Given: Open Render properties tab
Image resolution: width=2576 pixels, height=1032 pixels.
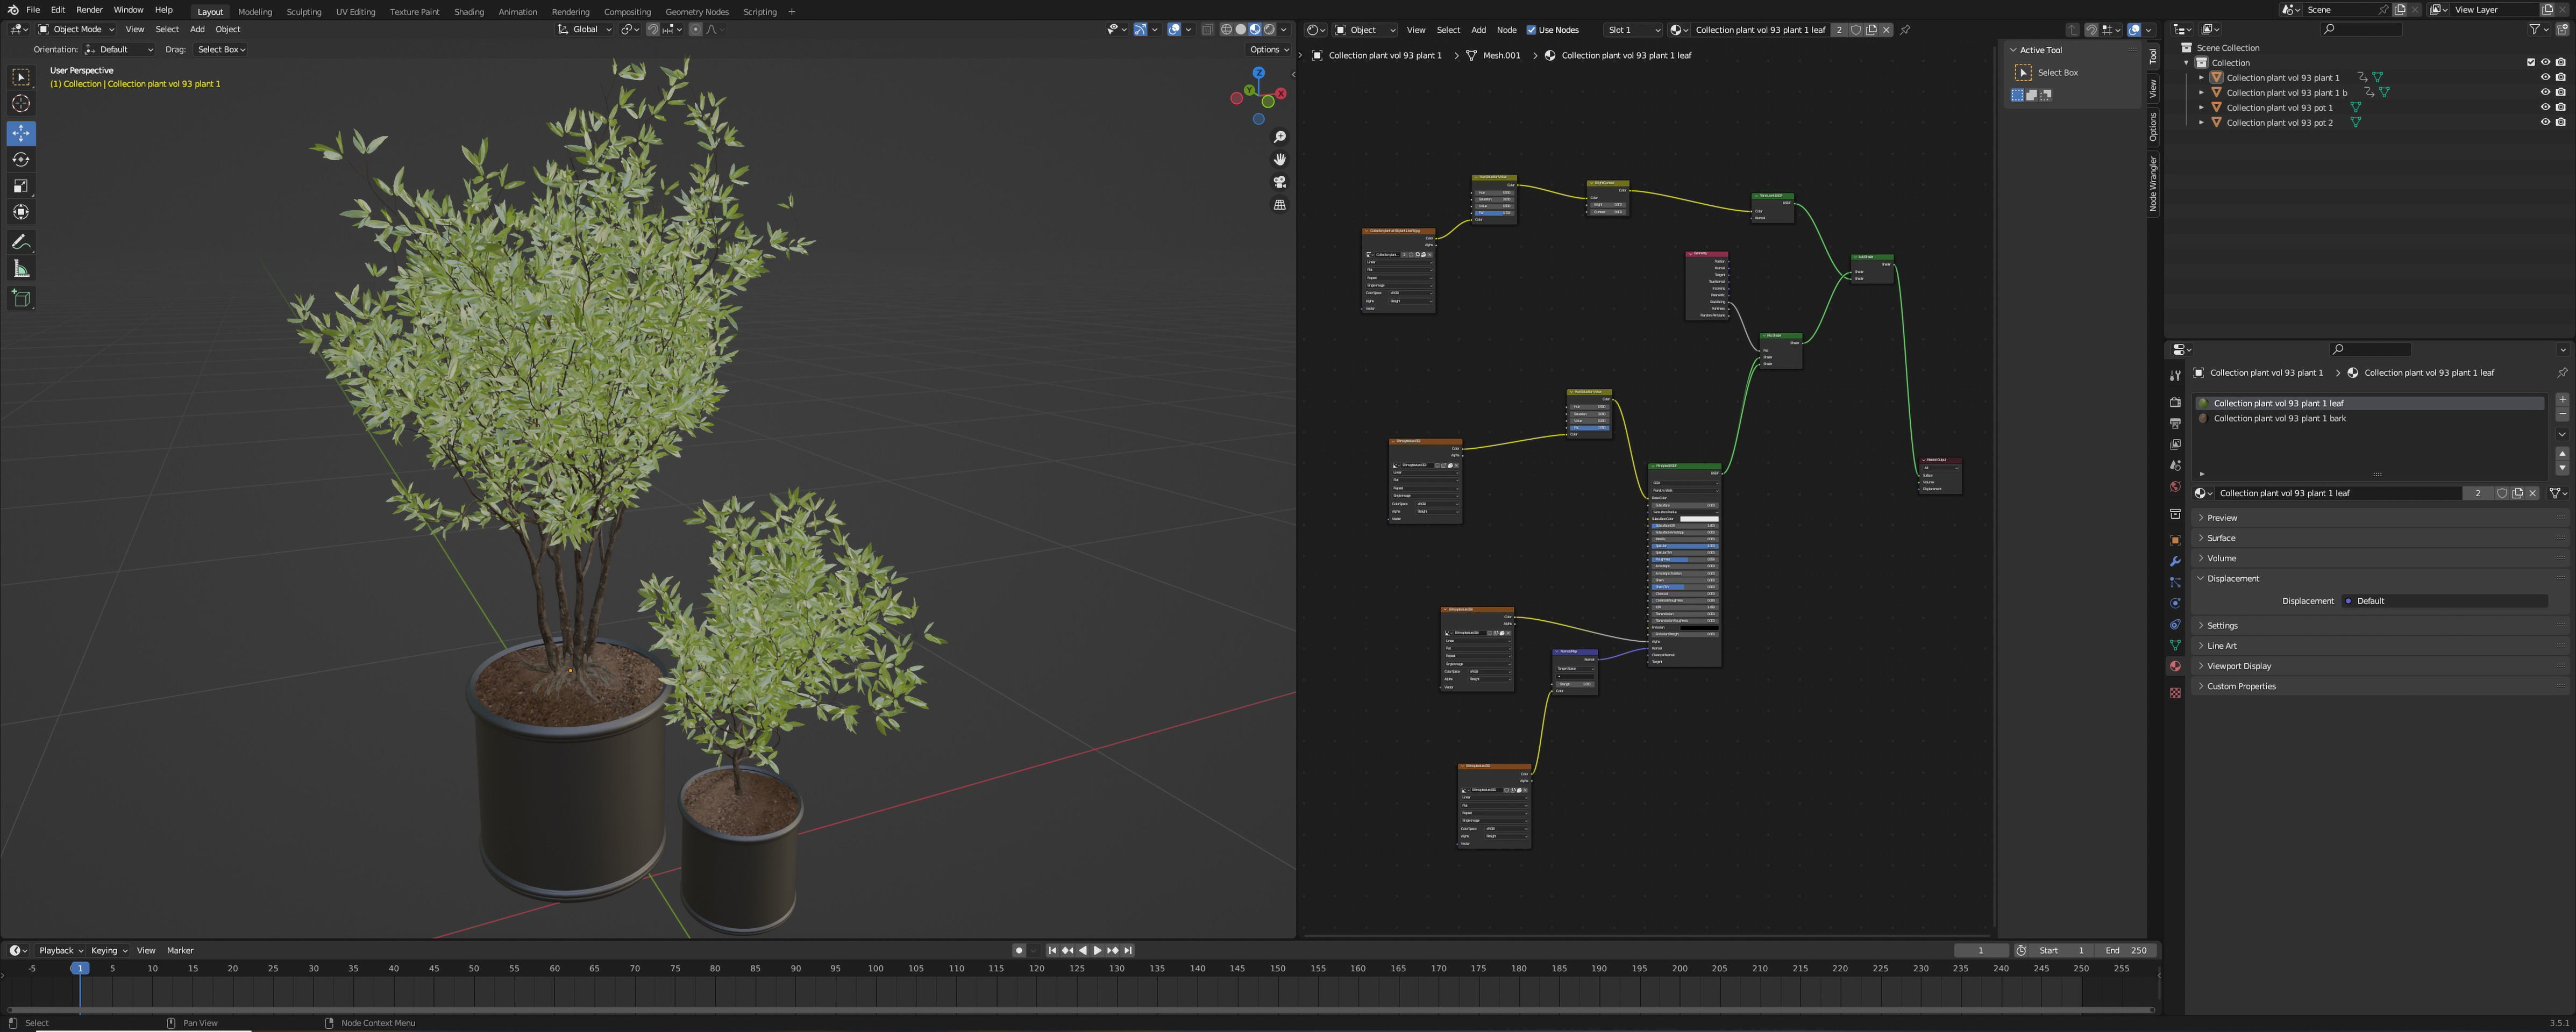Looking at the screenshot, I should [2175, 402].
